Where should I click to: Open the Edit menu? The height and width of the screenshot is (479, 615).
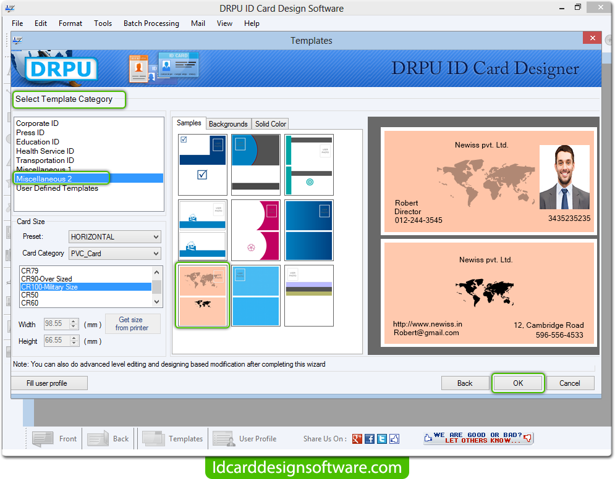(x=40, y=23)
